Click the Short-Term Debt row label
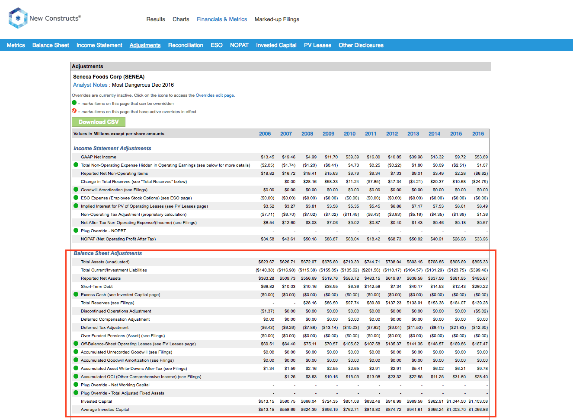The image size is (573, 420). (97, 287)
